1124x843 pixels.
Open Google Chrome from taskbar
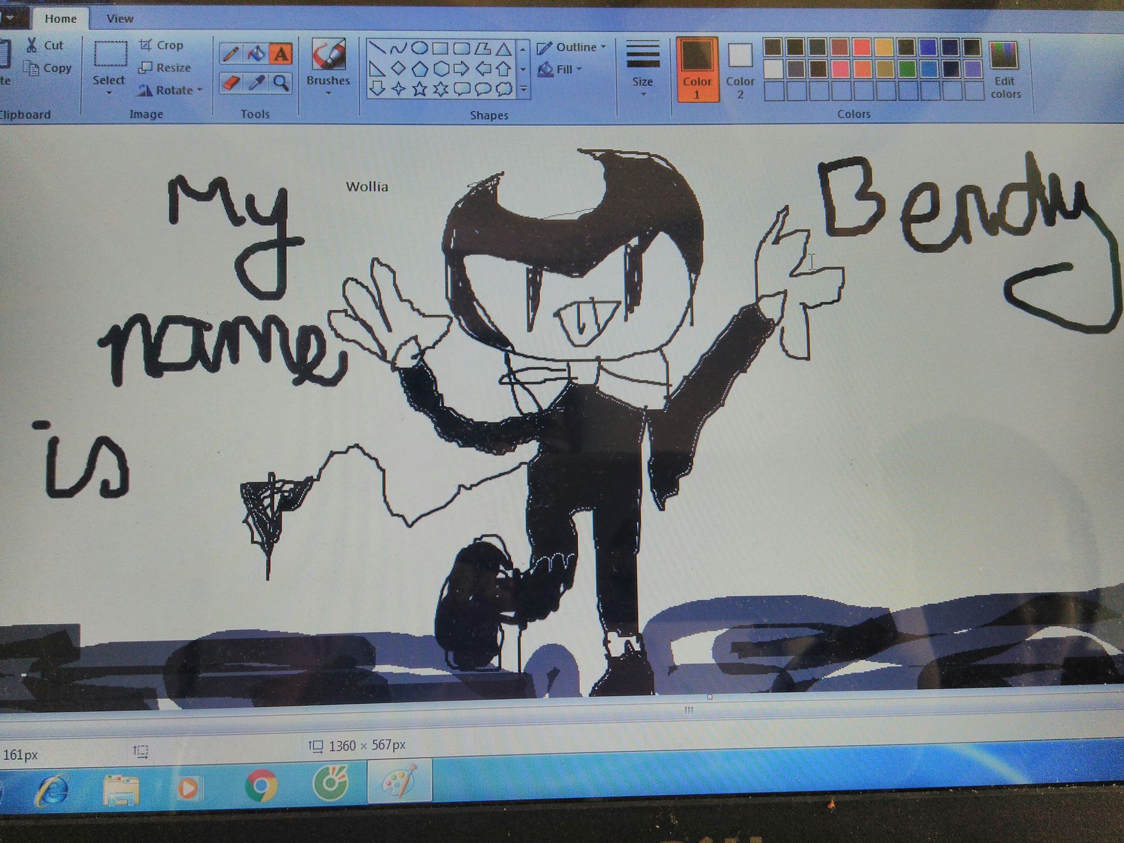tap(261, 786)
